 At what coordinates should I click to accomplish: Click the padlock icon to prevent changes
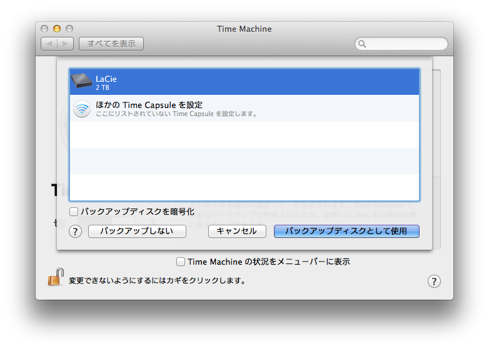coord(56,277)
